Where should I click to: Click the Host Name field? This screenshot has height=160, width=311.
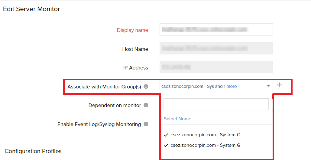(216, 48)
